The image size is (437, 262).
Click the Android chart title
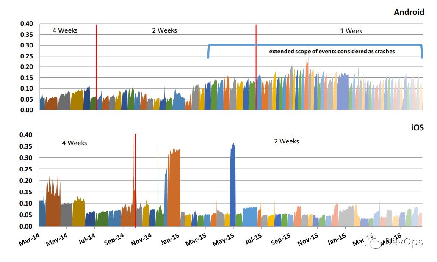(409, 12)
